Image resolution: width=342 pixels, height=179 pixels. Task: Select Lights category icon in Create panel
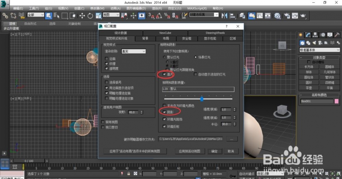tap(314, 43)
